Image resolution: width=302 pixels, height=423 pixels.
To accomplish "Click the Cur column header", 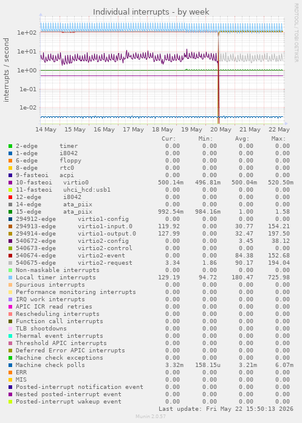I will 169,139.
